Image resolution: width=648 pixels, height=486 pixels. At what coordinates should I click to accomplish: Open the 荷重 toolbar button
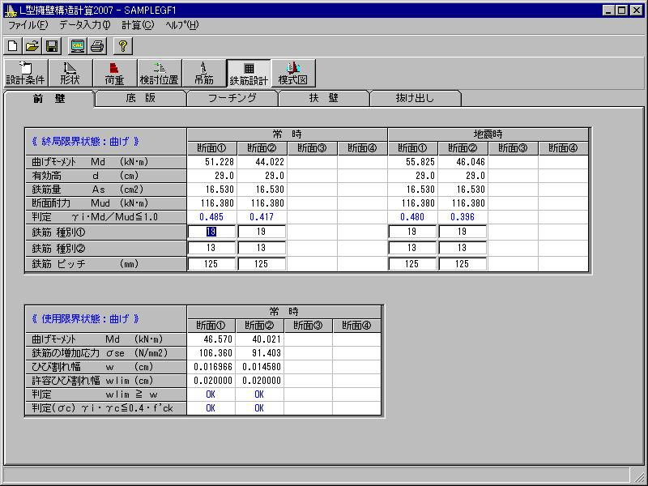point(114,74)
